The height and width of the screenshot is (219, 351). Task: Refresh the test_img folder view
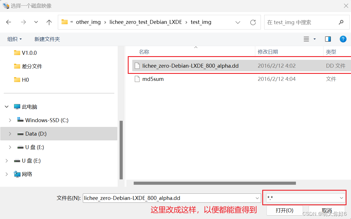click(253, 22)
